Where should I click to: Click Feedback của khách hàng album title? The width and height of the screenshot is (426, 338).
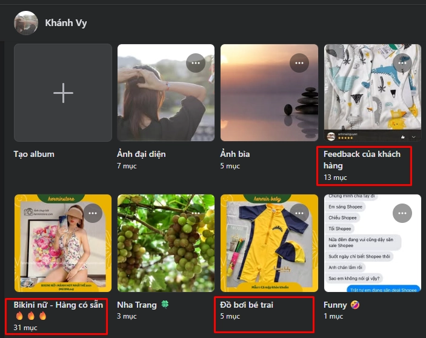click(x=362, y=160)
